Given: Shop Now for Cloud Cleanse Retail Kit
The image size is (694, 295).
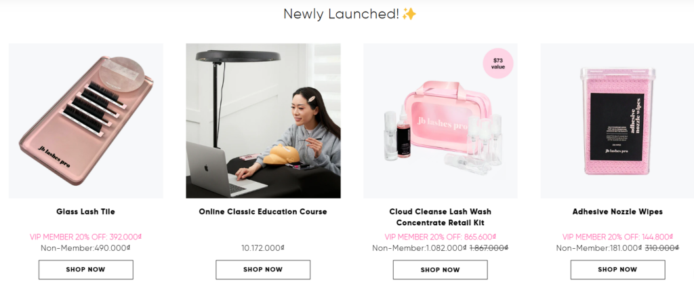Looking at the screenshot, I should coord(441,269).
